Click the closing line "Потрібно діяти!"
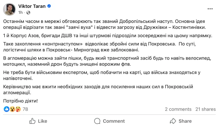The height and width of the screenshot is (126, 218). pyautogui.click(x=20, y=100)
